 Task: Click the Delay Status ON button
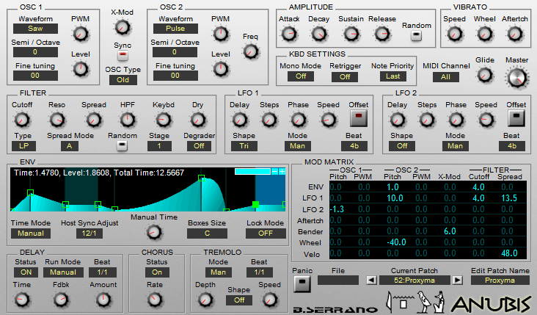point(26,272)
